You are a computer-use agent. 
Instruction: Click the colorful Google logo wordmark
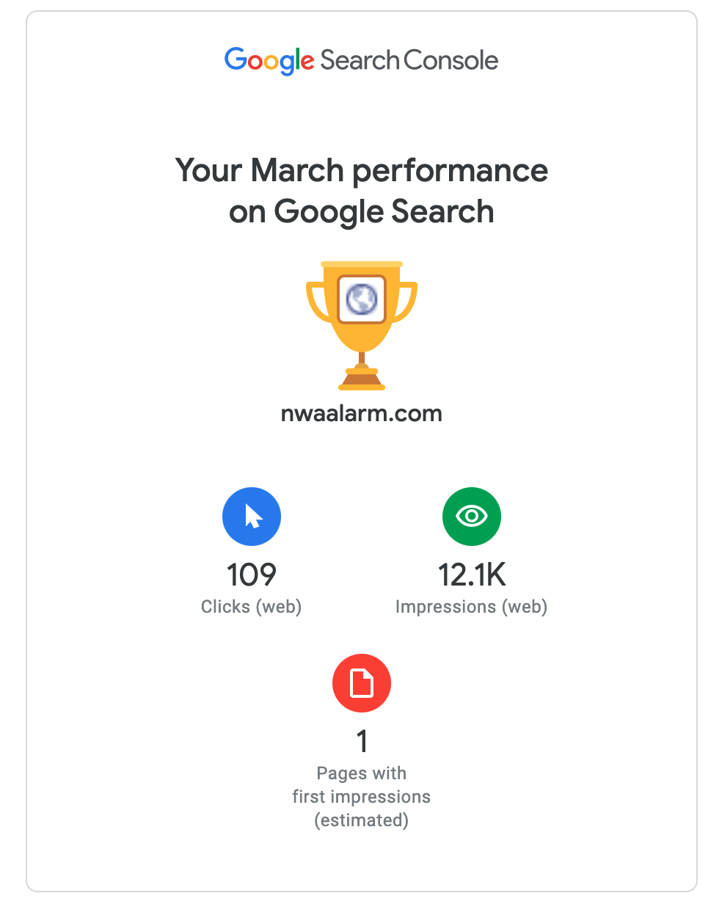(269, 60)
